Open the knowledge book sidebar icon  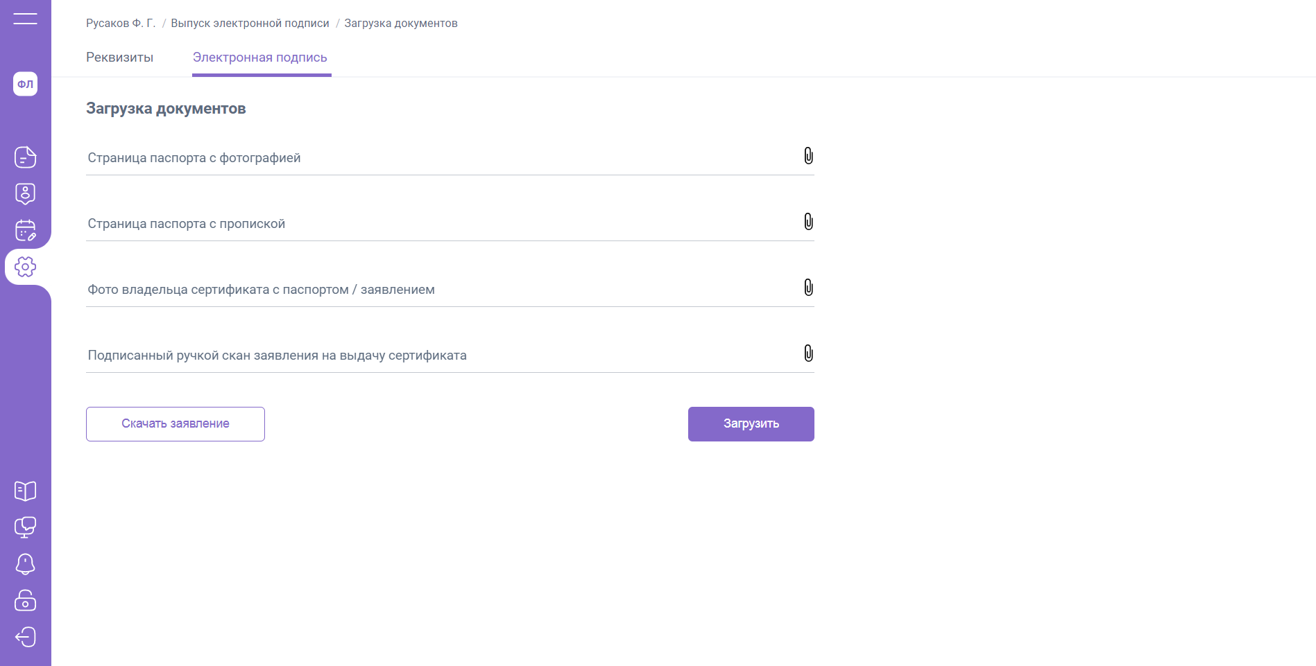[x=25, y=491]
